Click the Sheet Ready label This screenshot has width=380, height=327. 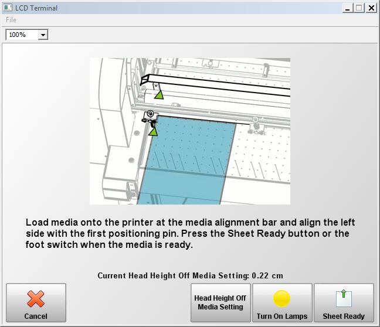[344, 316]
